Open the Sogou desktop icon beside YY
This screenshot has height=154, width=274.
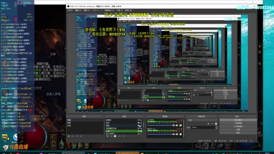[x=15, y=138]
